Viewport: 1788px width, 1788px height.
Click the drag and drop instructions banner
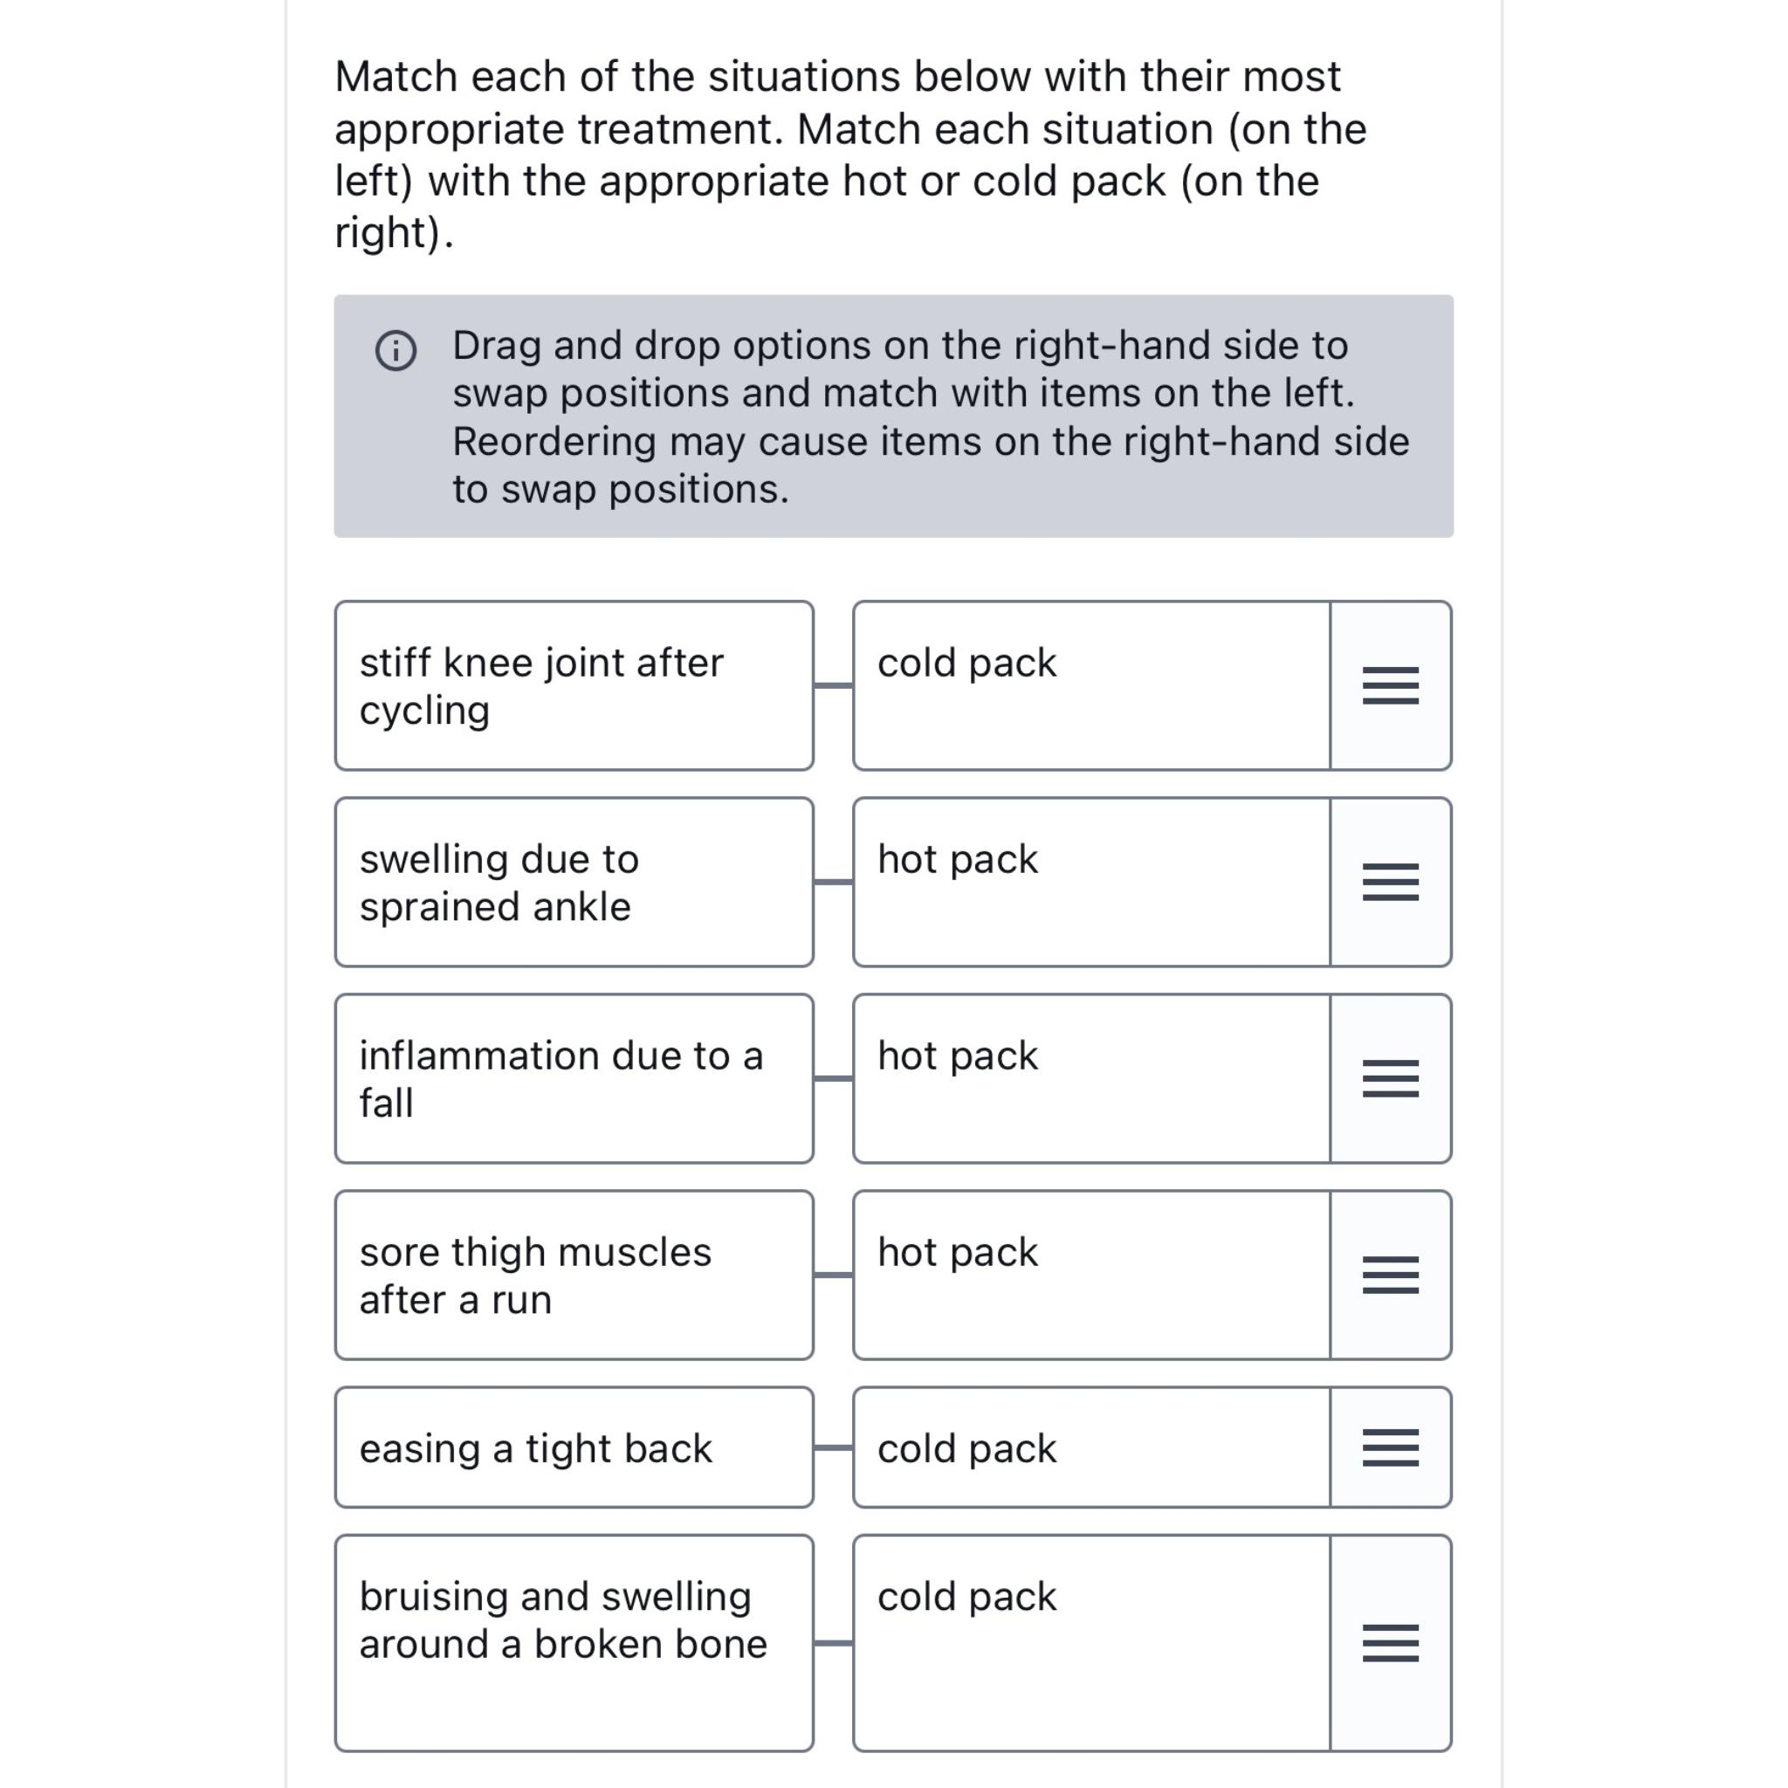pyautogui.click(x=894, y=416)
